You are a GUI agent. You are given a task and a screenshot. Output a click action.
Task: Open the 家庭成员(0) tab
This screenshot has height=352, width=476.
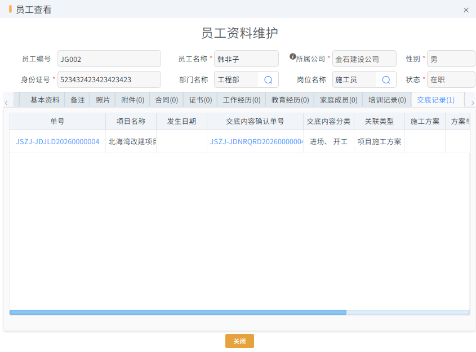(x=339, y=100)
